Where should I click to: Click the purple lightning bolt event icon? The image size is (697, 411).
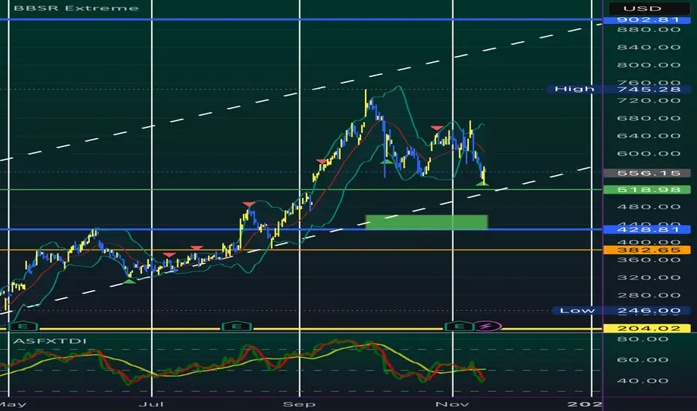click(x=488, y=327)
